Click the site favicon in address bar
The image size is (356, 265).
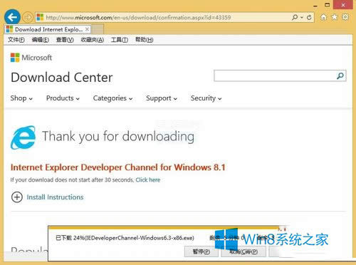pyautogui.click(x=40, y=17)
